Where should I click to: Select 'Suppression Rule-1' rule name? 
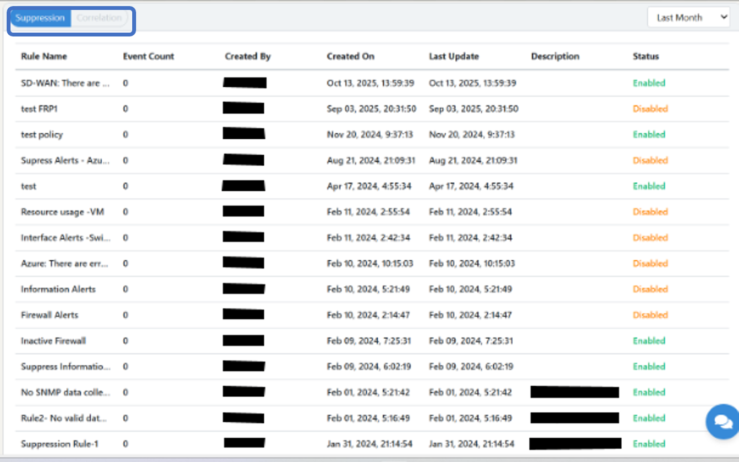60,444
